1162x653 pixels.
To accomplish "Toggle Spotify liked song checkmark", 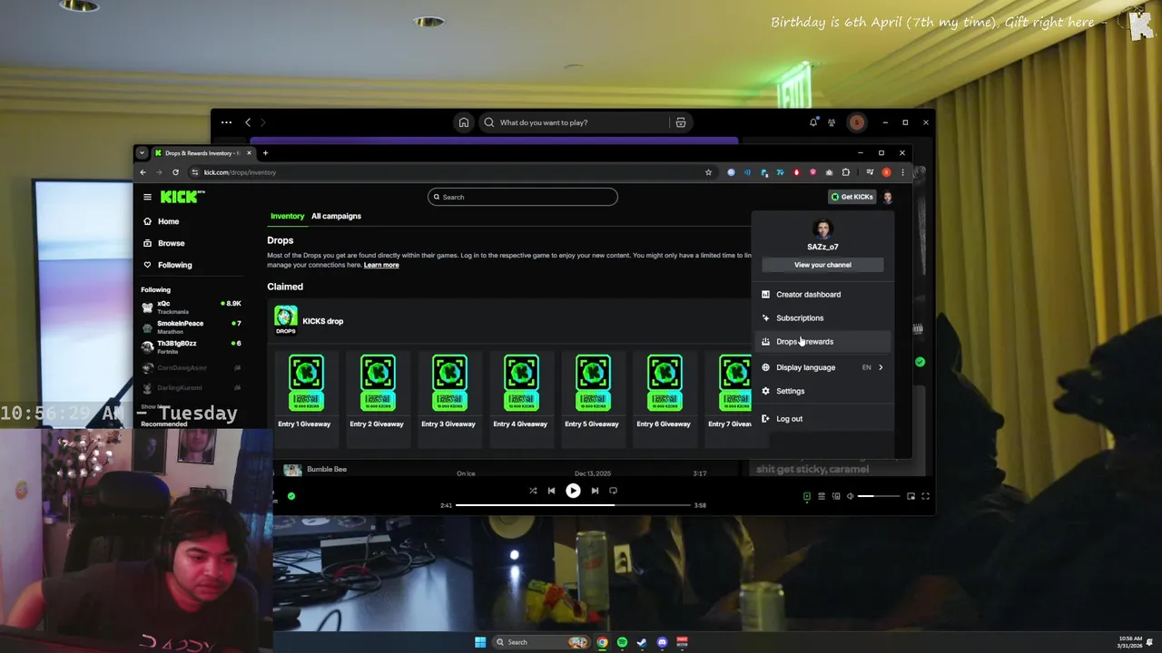I will [290, 496].
